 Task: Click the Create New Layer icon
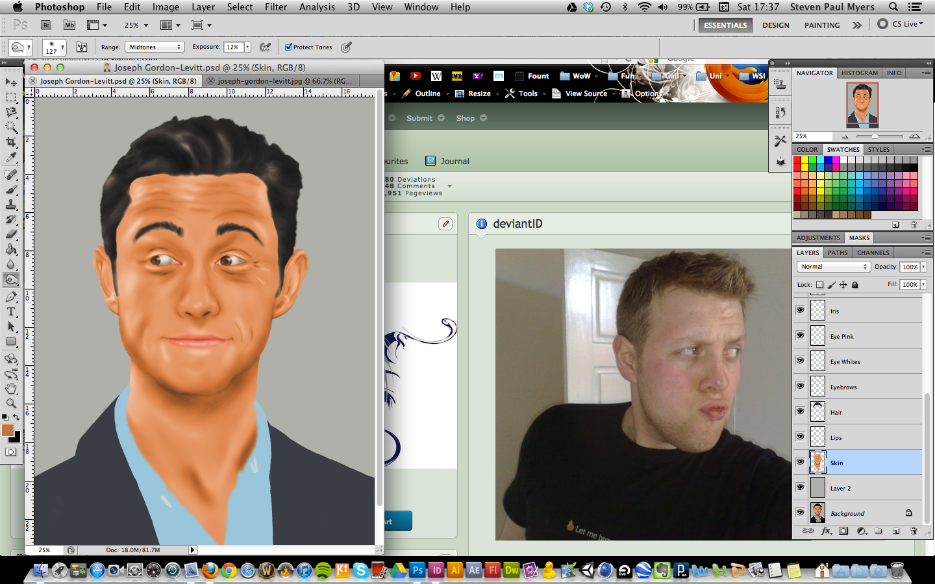(x=896, y=531)
